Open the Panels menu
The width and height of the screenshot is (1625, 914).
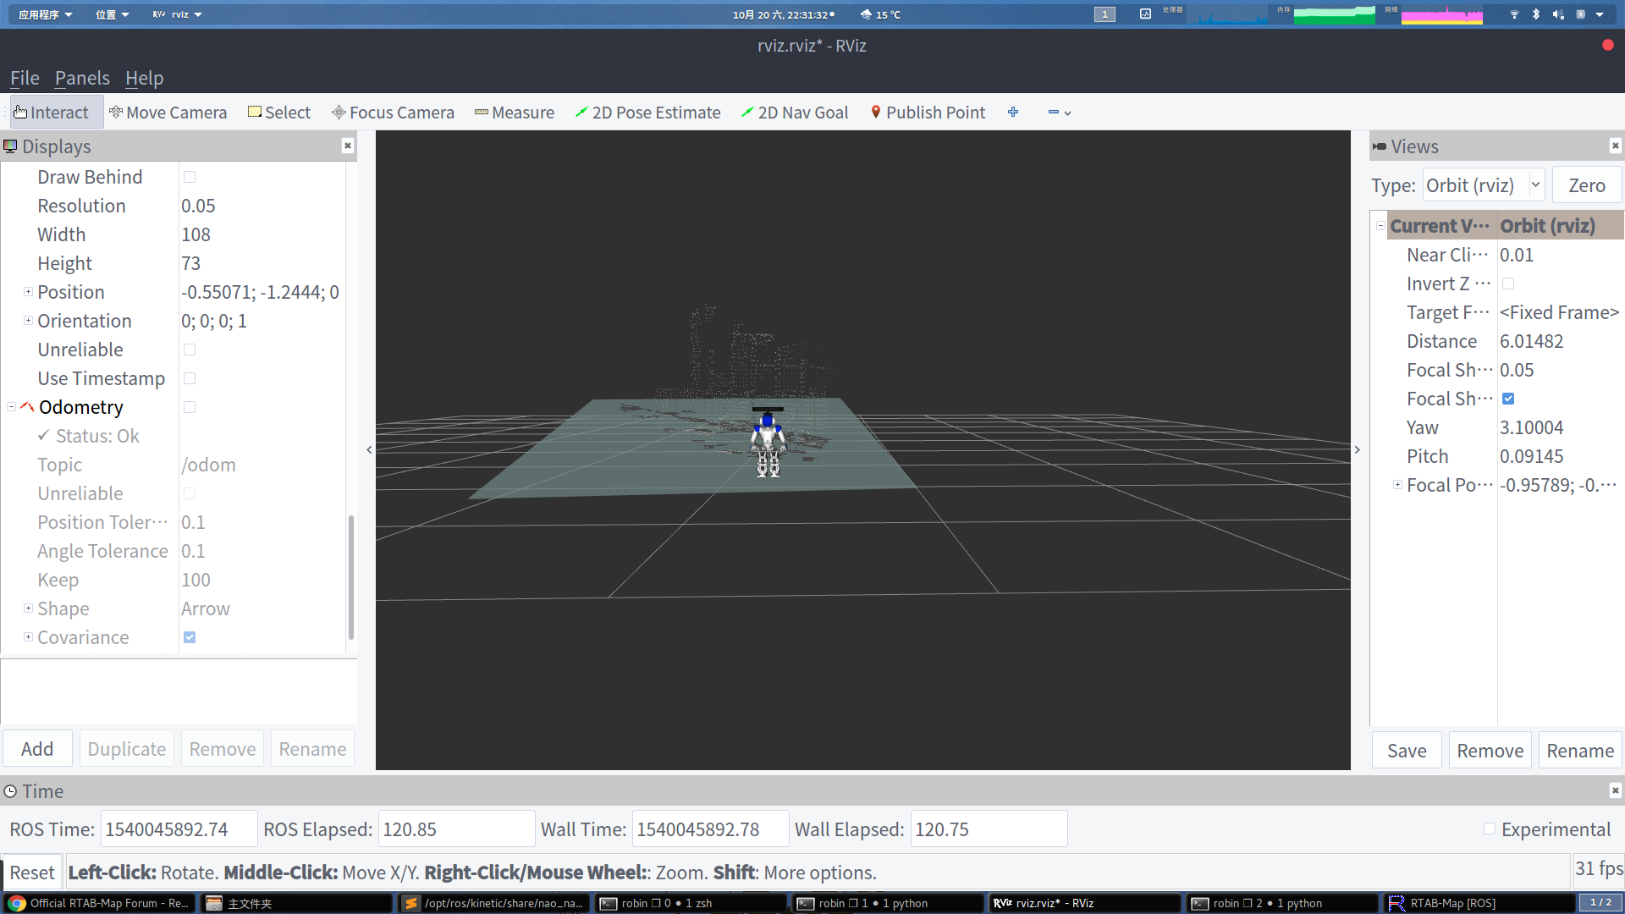click(82, 78)
